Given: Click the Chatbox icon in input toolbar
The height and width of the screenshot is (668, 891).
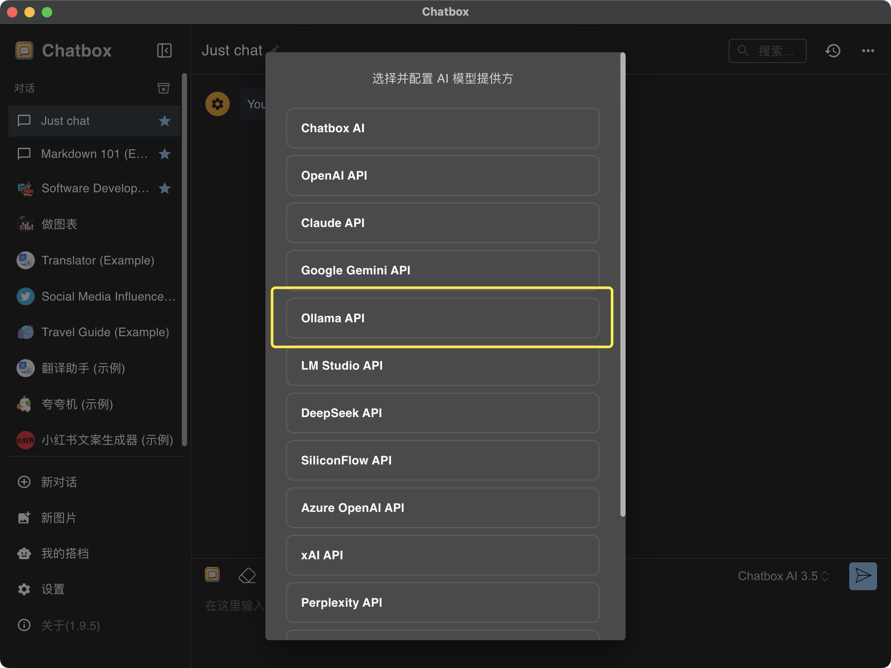Looking at the screenshot, I should [x=212, y=574].
